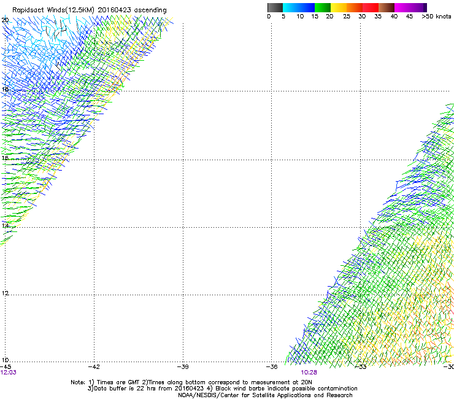Click the 'Times are GMT' note line

click(191, 382)
